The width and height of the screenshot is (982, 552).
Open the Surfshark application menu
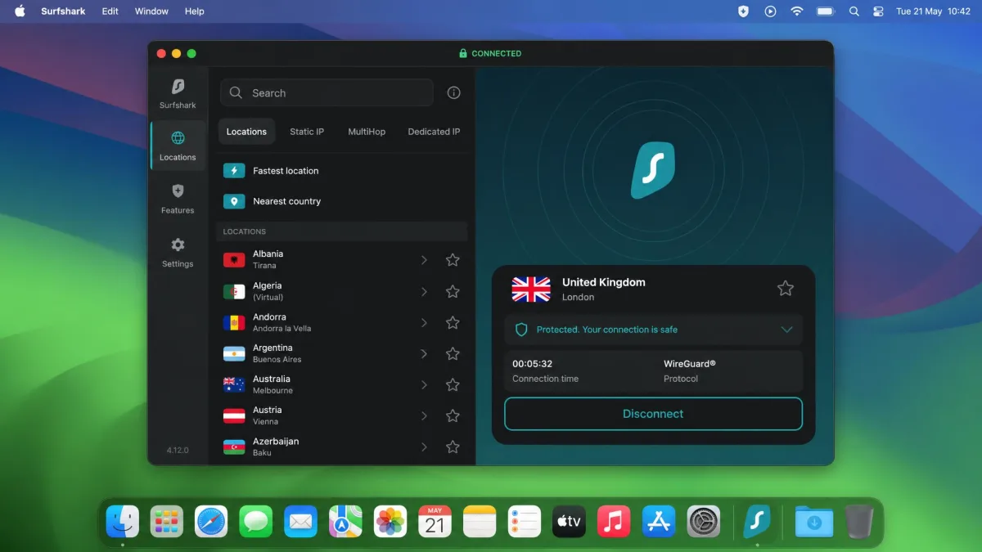click(x=63, y=11)
